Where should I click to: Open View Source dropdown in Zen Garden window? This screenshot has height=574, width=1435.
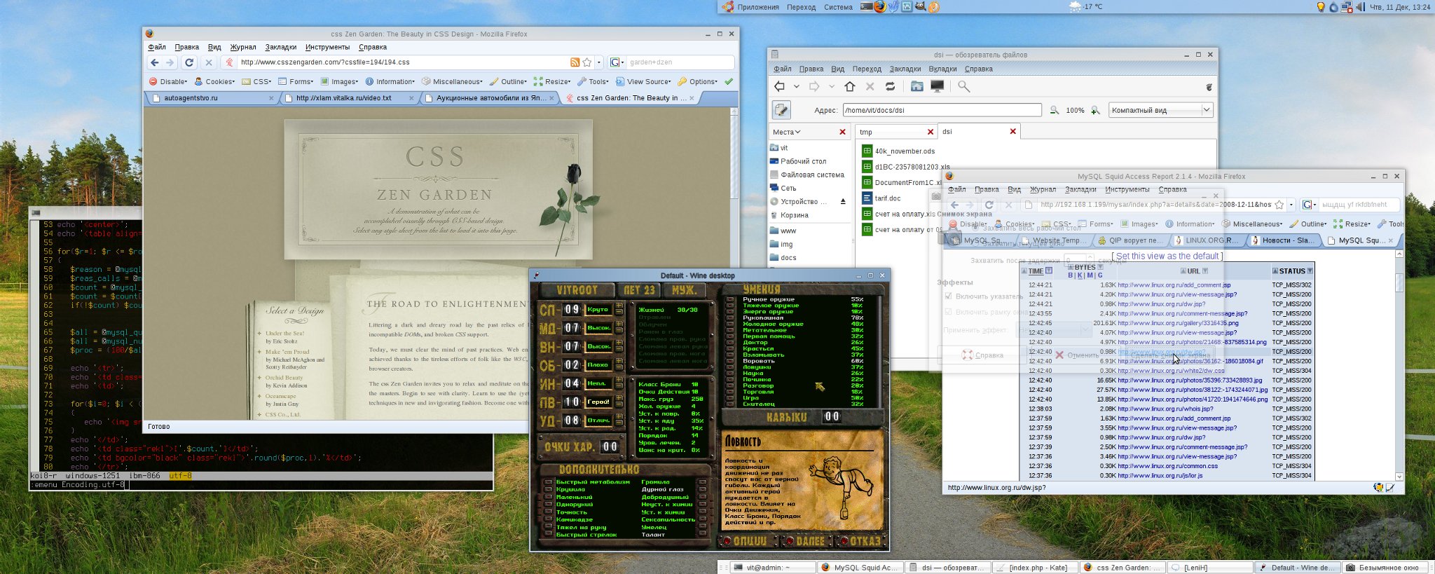(x=645, y=81)
